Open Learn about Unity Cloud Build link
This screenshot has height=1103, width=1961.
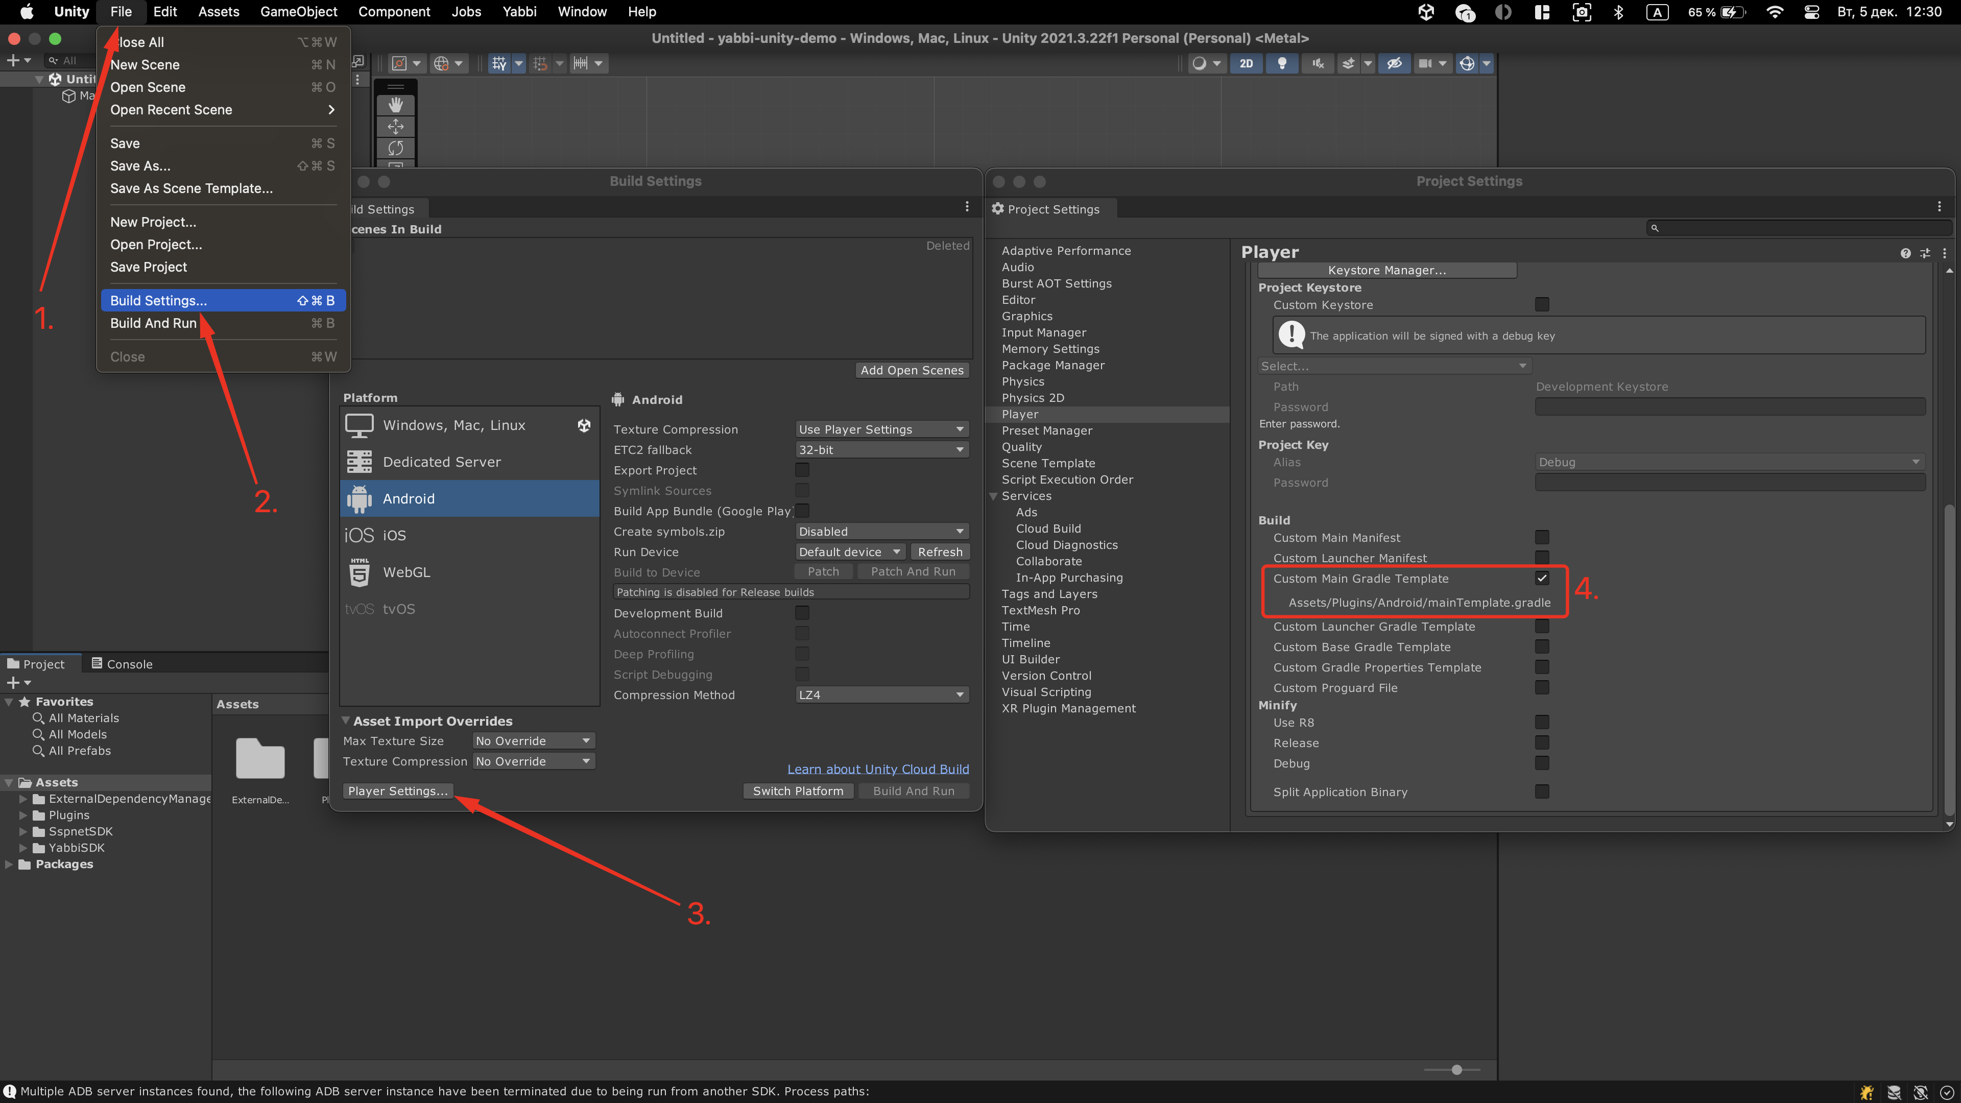pos(878,769)
